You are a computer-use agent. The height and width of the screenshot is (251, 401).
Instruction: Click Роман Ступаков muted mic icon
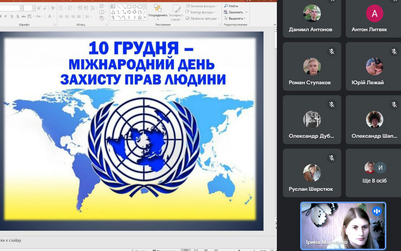[332, 52]
